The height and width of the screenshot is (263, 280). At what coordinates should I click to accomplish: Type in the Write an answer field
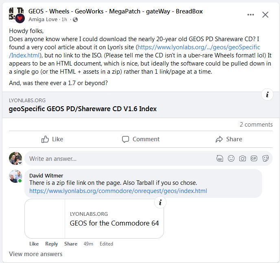tap(118, 158)
